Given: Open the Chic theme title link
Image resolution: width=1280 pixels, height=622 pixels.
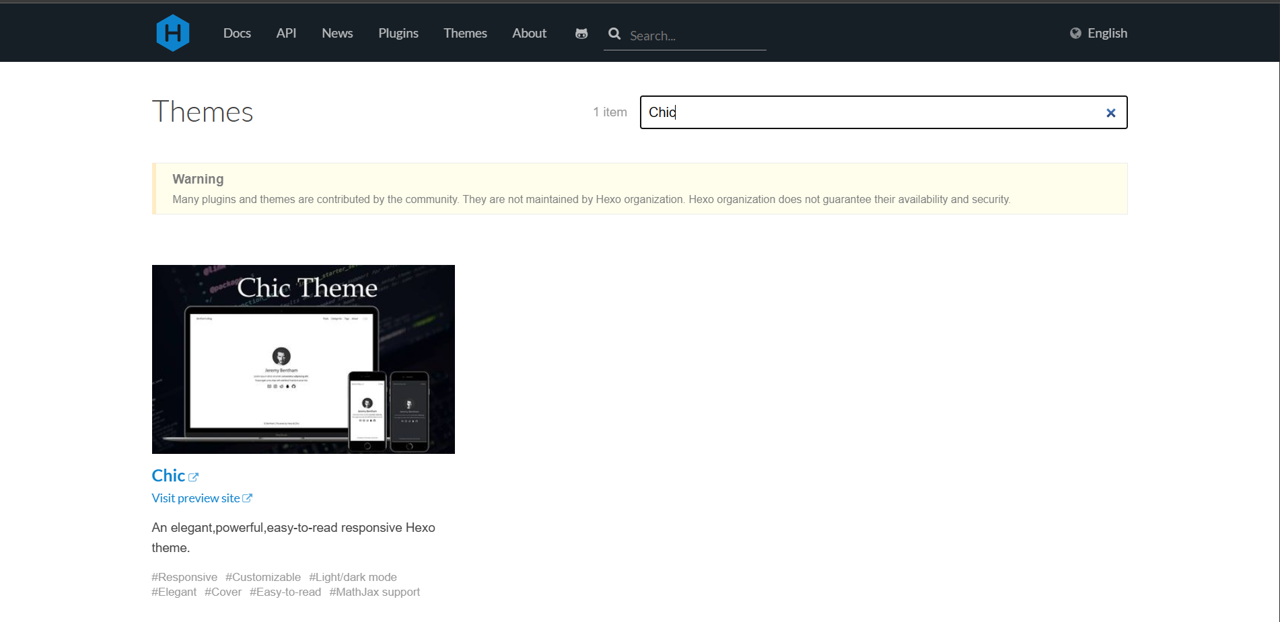Looking at the screenshot, I should pos(168,475).
